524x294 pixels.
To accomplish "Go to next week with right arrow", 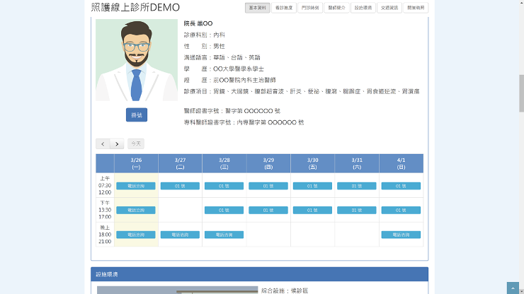I will (x=118, y=144).
